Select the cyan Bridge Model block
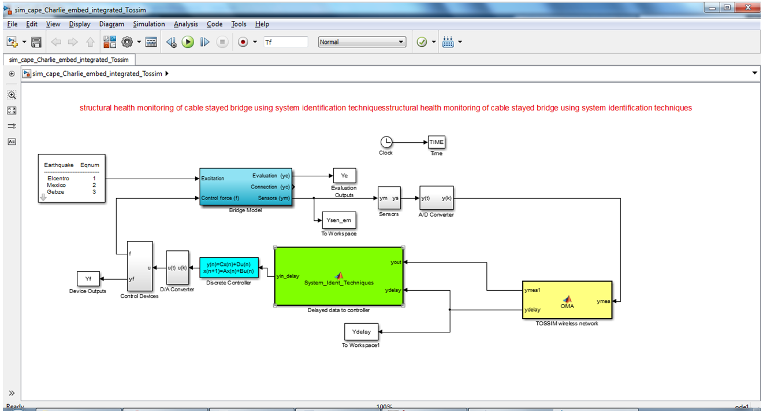This screenshot has width=763, height=411. (245, 187)
